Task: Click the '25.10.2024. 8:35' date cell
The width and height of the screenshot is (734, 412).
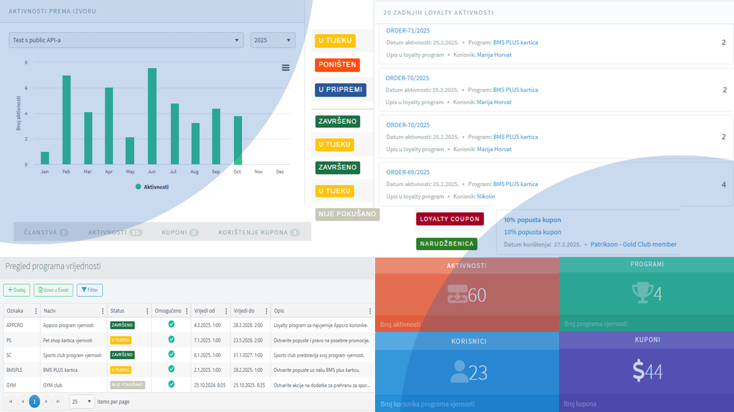Action: pos(209,385)
